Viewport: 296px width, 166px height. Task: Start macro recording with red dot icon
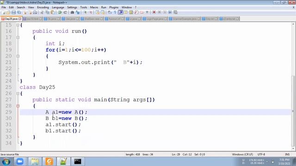[x=154, y=12]
